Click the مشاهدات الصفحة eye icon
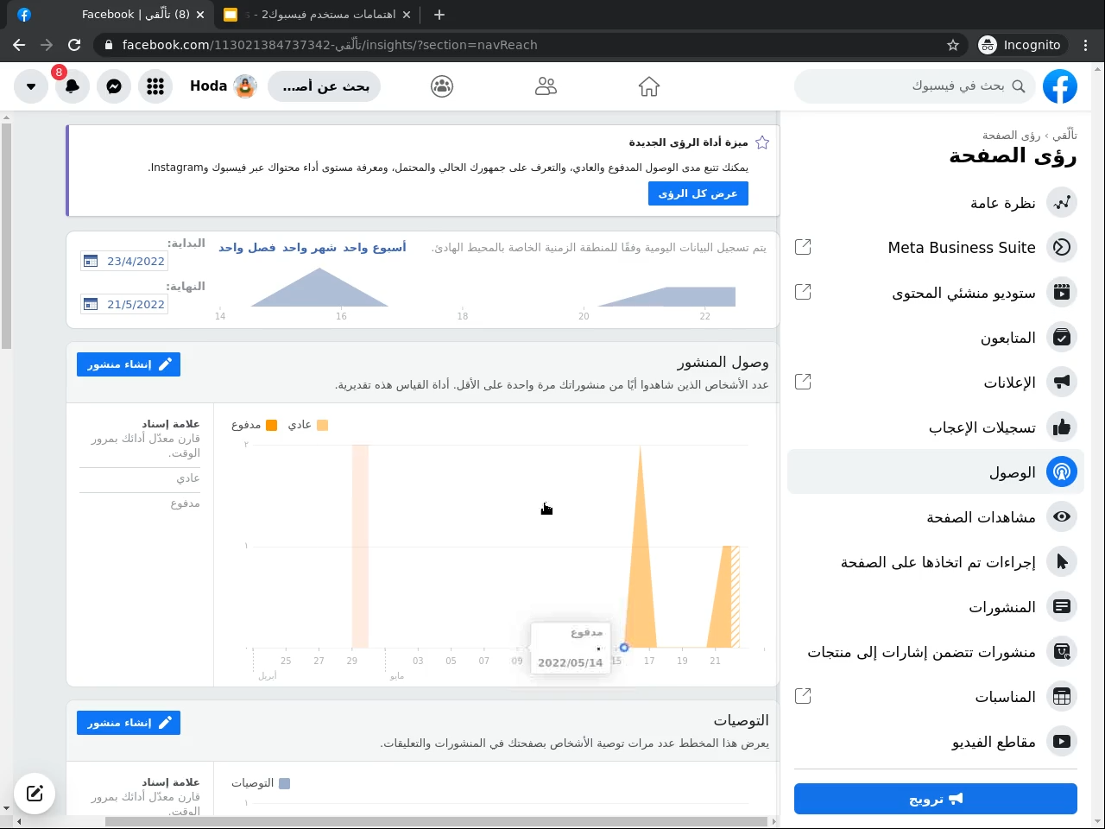The width and height of the screenshot is (1105, 829). point(1062,517)
